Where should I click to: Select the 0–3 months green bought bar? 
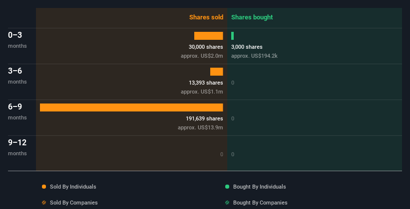pos(232,36)
